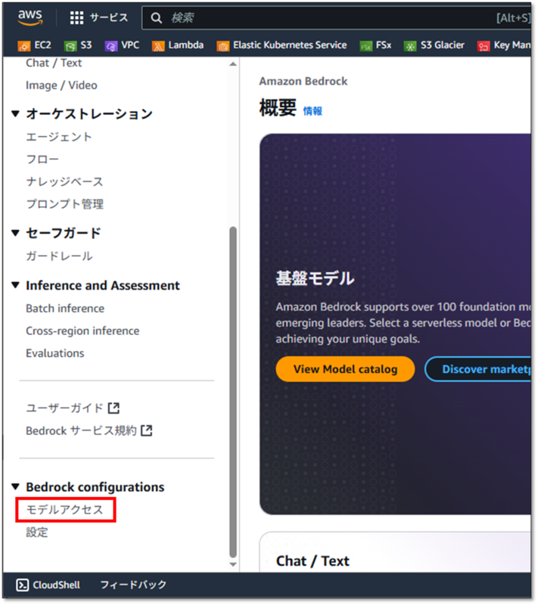Open the FSx shortcut icon
Screen dimensions: 538x605
pos(366,46)
